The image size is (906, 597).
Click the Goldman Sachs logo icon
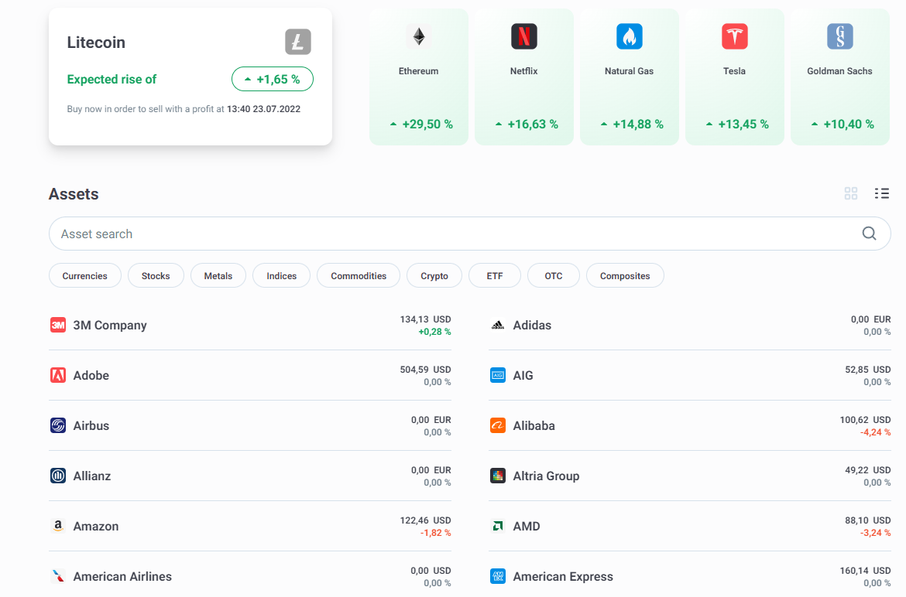click(839, 36)
